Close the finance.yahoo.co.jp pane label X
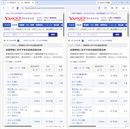The image size is (130, 129). click(x=64, y=126)
